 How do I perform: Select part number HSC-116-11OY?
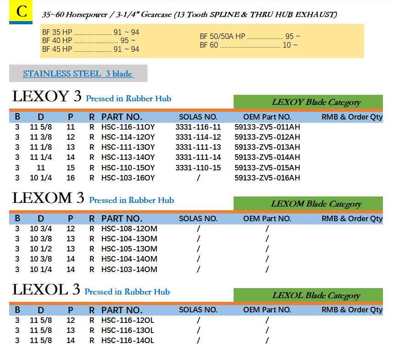point(128,127)
